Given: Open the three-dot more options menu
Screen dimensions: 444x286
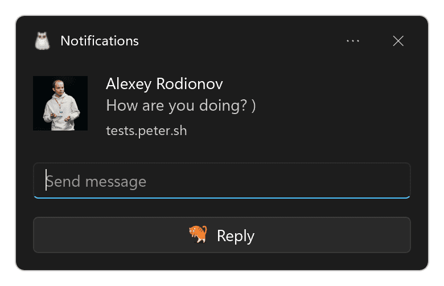Looking at the screenshot, I should pyautogui.click(x=353, y=41).
